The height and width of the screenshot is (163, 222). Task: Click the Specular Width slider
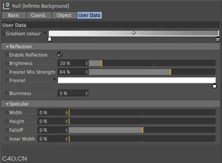pos(142,112)
